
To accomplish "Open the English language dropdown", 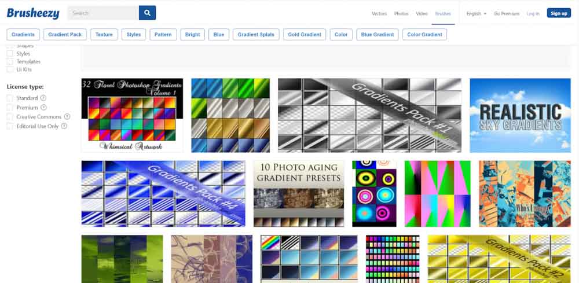I will pyautogui.click(x=476, y=13).
